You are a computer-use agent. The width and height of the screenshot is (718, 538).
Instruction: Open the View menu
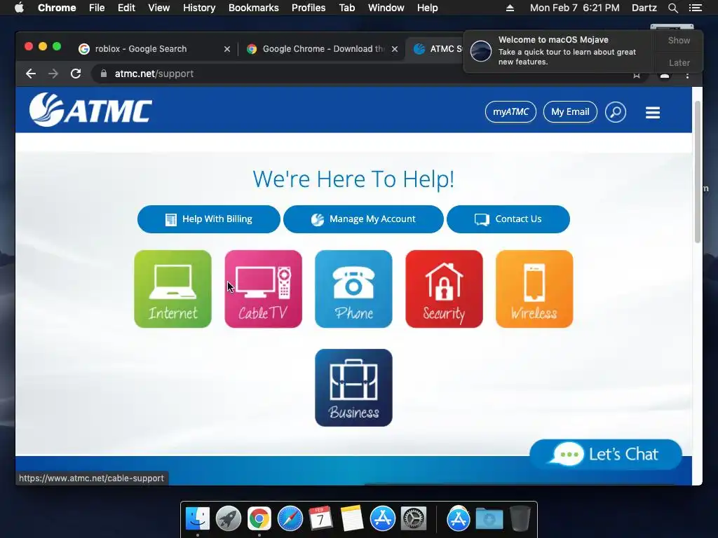(159, 8)
